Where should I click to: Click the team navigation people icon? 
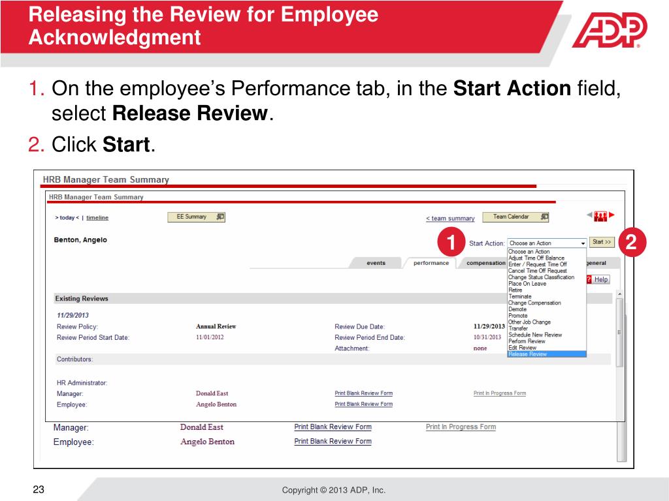(600, 216)
